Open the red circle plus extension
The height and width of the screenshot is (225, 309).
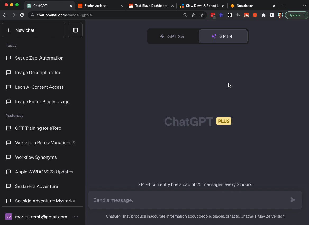click(x=255, y=15)
